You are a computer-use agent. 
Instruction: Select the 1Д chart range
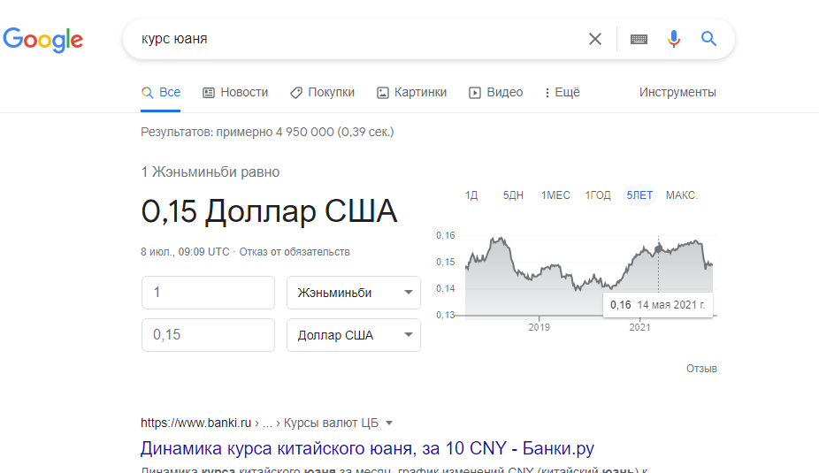click(x=471, y=195)
